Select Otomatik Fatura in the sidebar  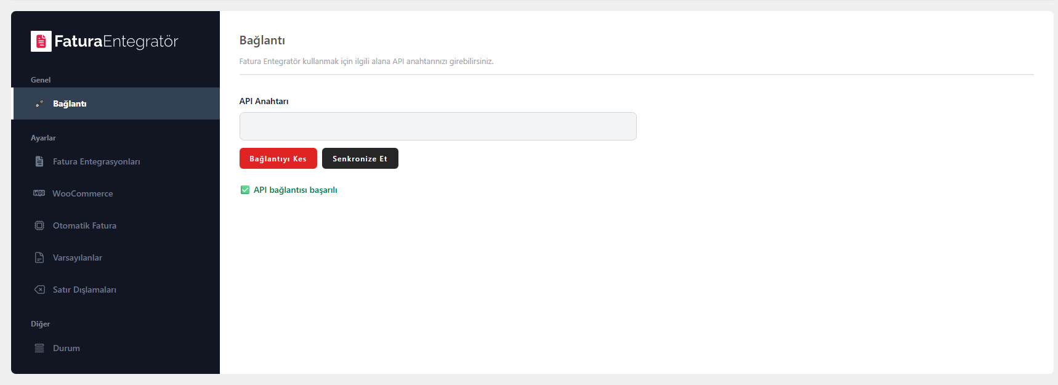(84, 225)
